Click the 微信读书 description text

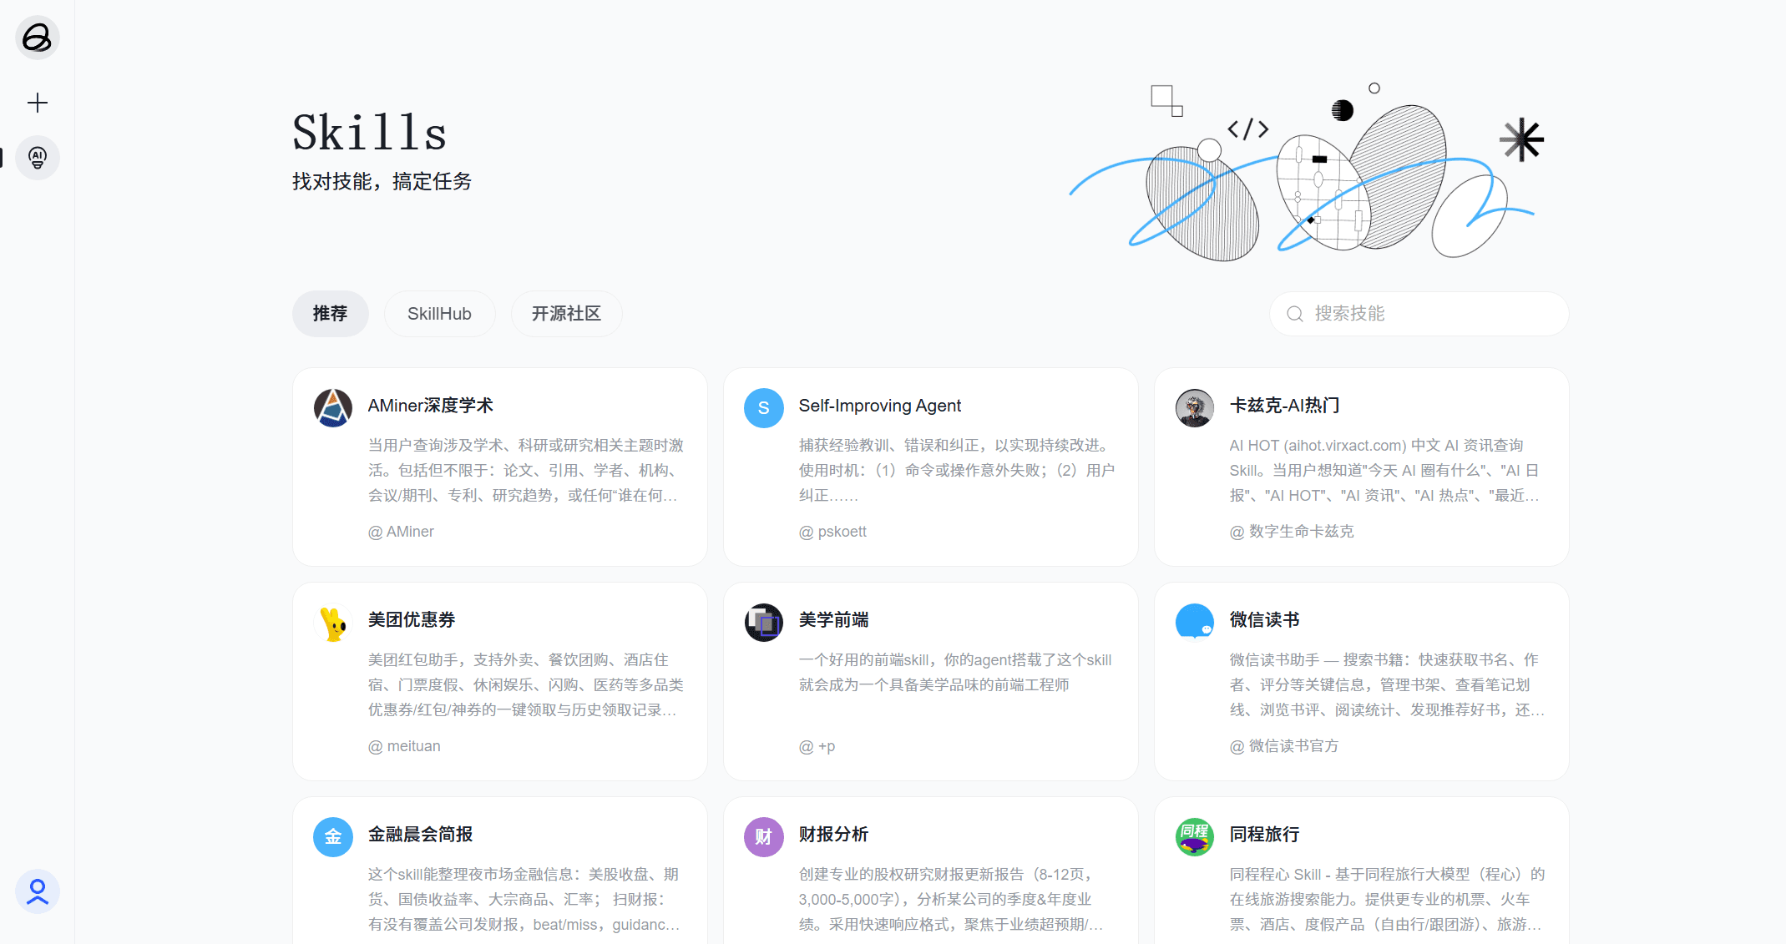tap(1388, 685)
